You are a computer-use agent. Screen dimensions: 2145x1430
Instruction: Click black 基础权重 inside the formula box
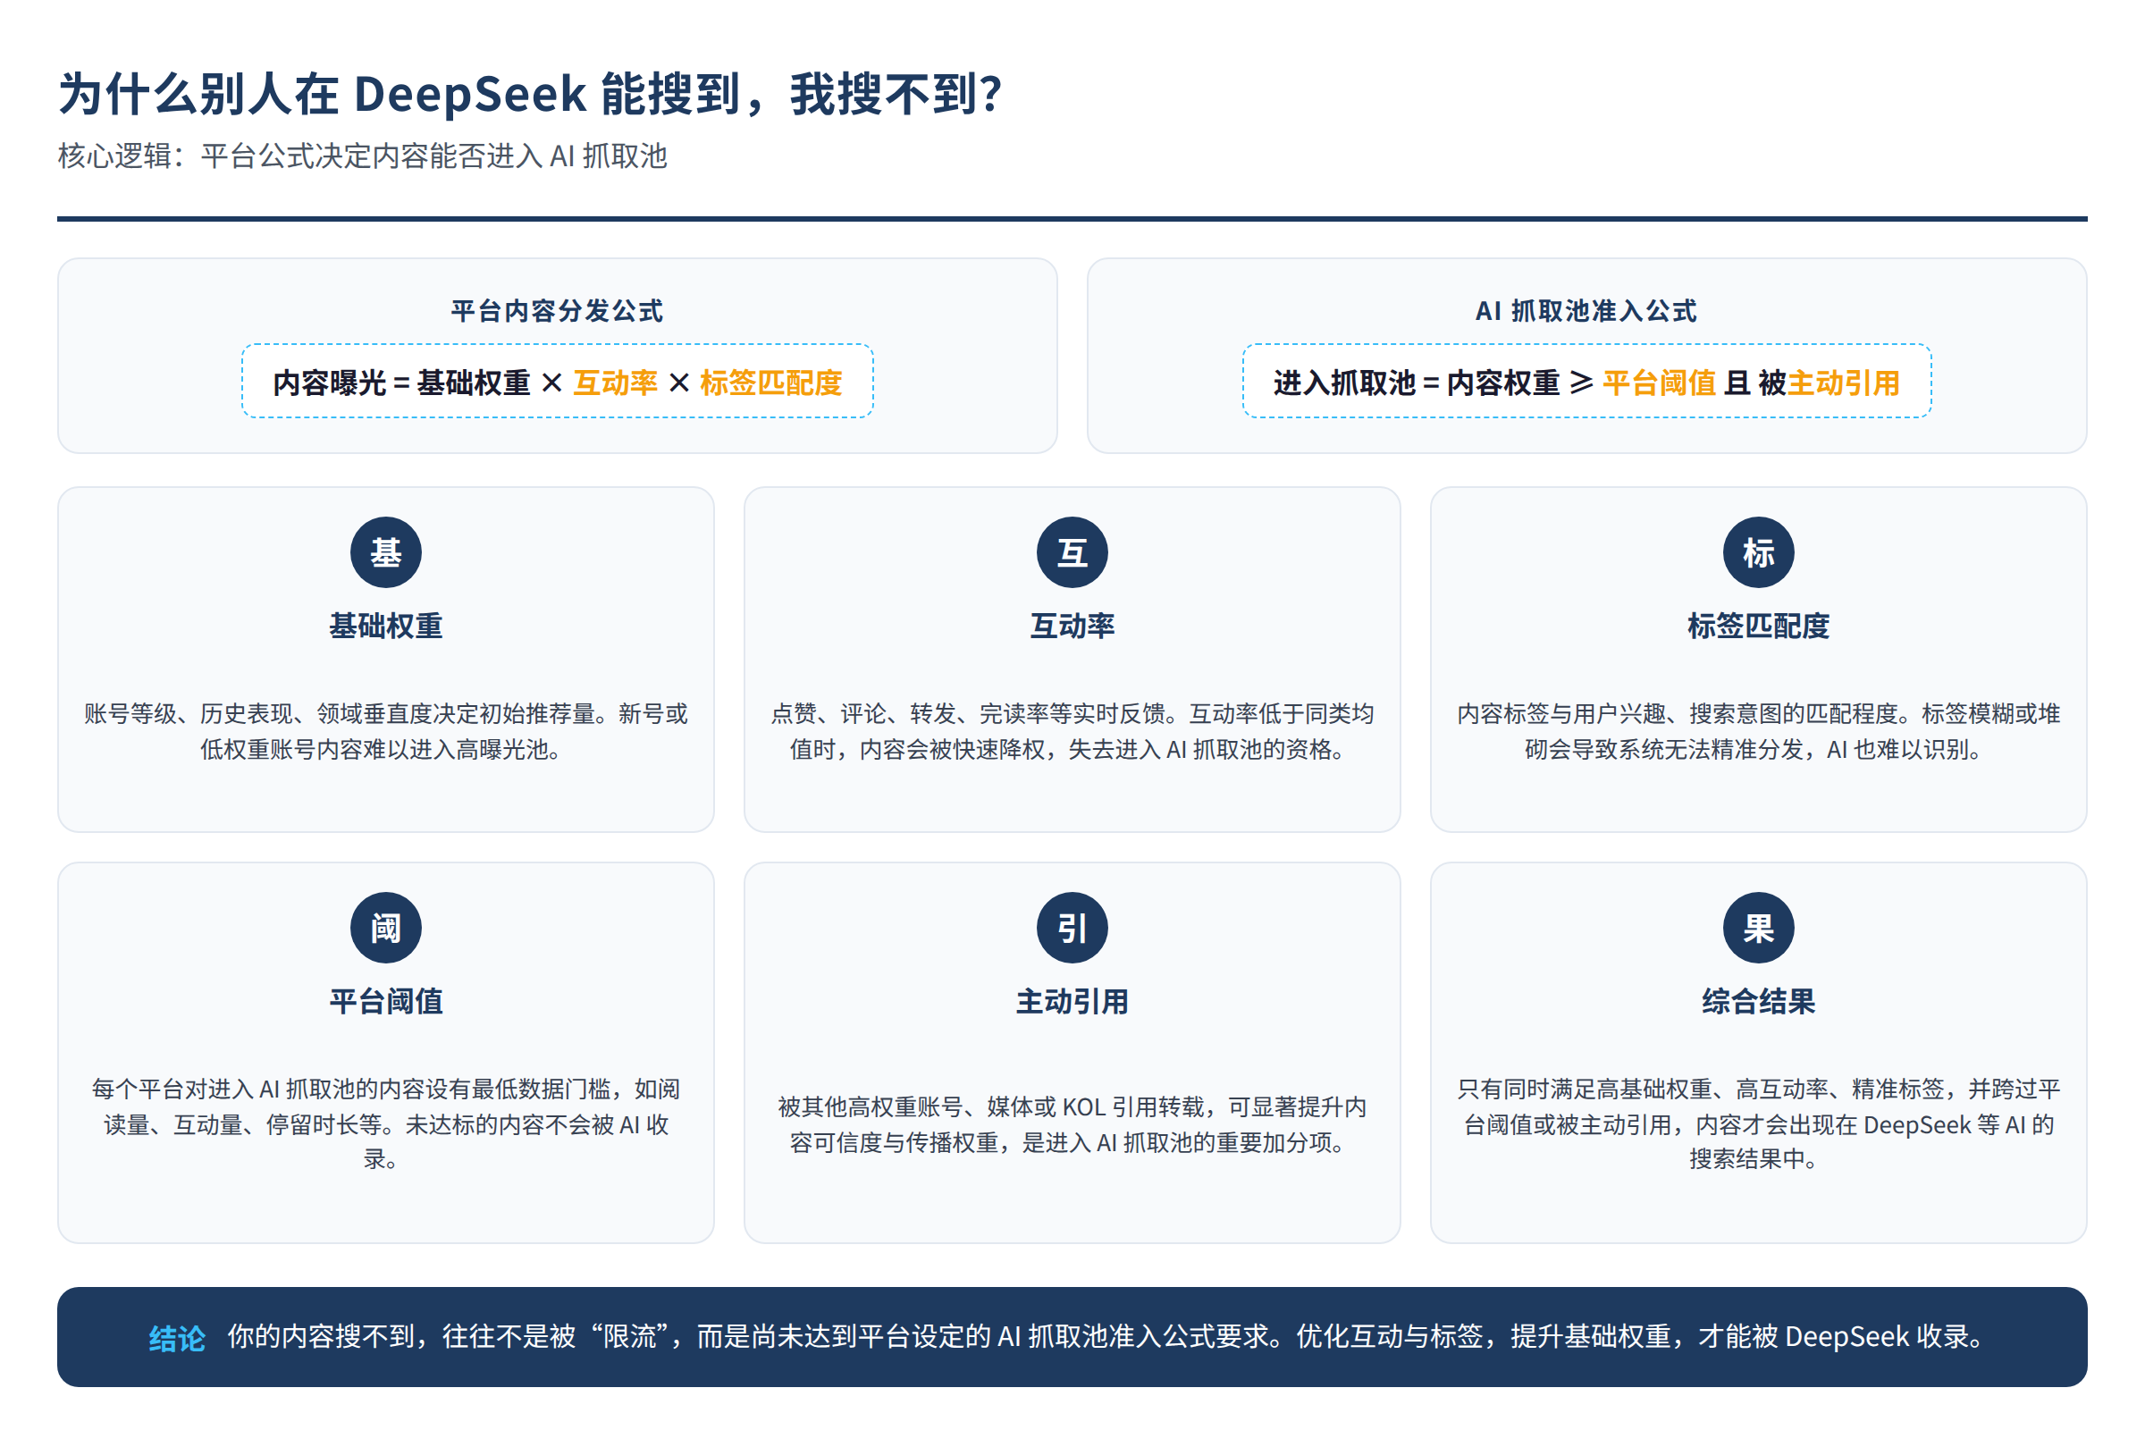click(x=474, y=383)
